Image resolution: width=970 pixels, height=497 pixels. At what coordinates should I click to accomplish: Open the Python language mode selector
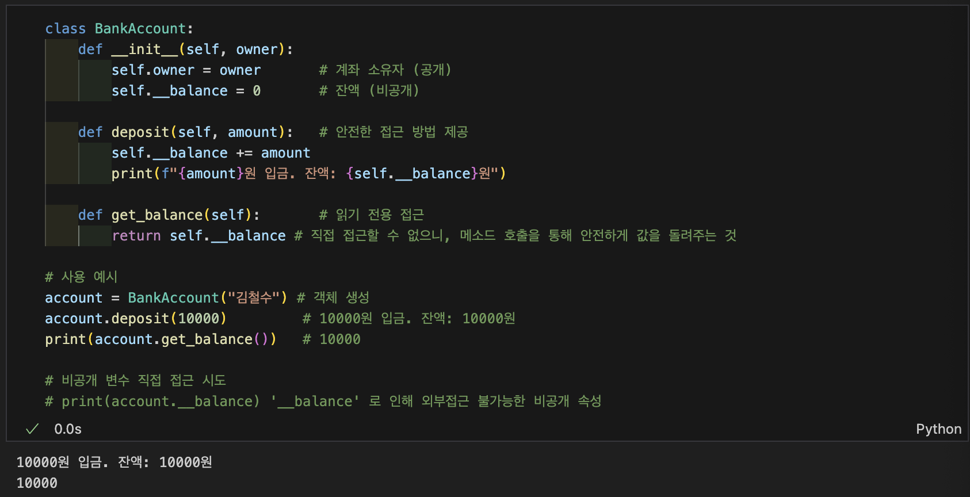[938, 429]
